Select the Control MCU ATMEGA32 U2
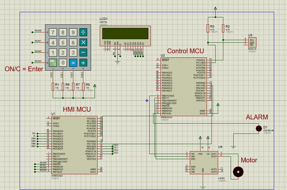Viewport: 287px width, 190px height. (183, 87)
